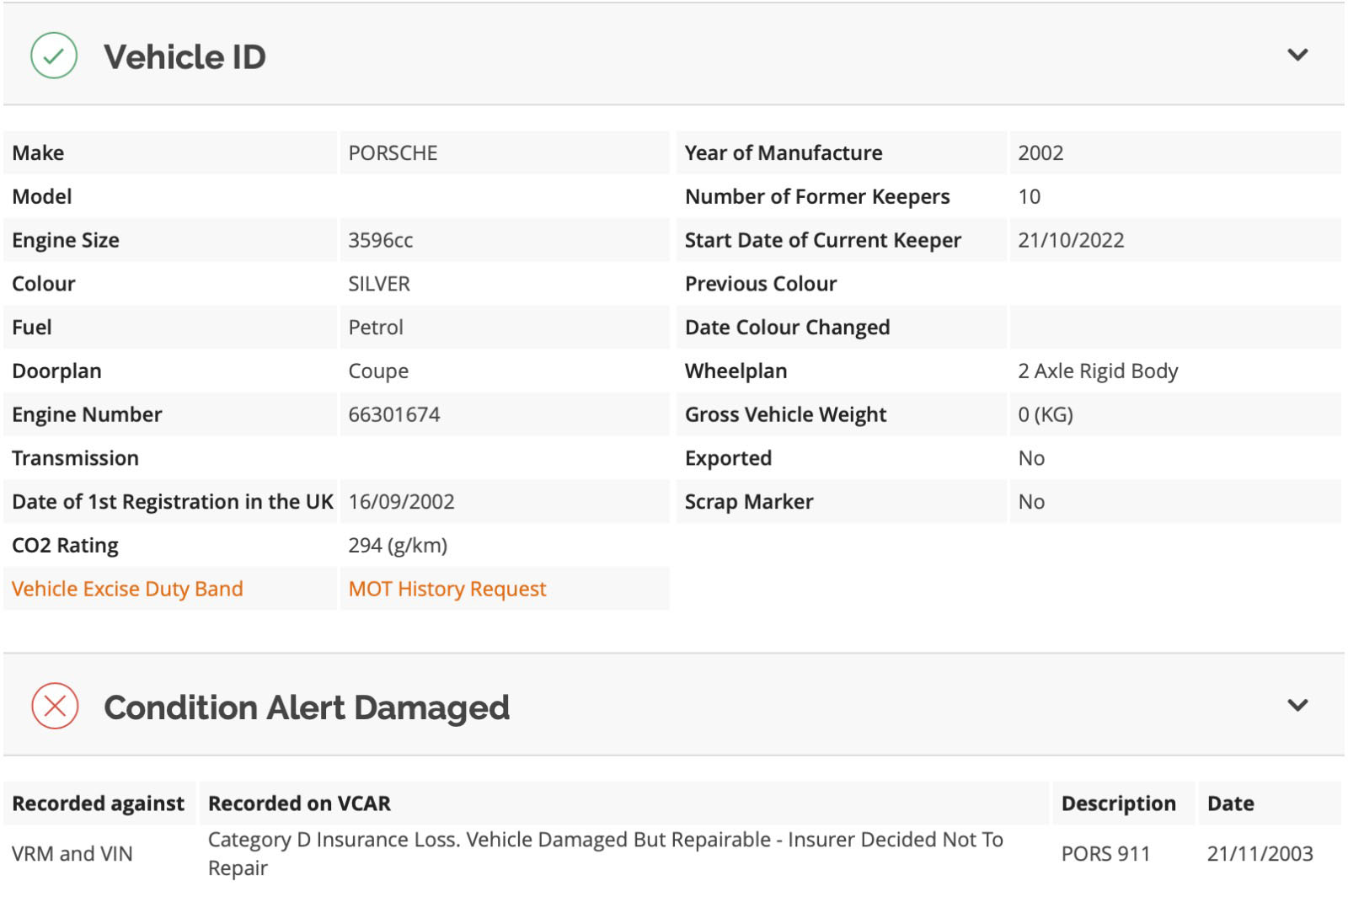Select the damage date 21/11/2003
1348x902 pixels.
(1260, 854)
